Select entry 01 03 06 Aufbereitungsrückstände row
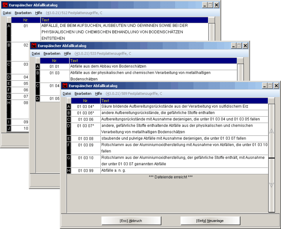The height and width of the screenshot is (229, 281). tap(171, 119)
